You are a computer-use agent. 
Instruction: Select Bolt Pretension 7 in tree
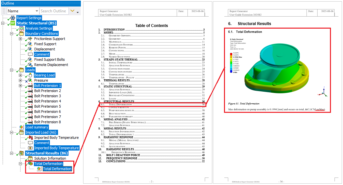click(48, 117)
